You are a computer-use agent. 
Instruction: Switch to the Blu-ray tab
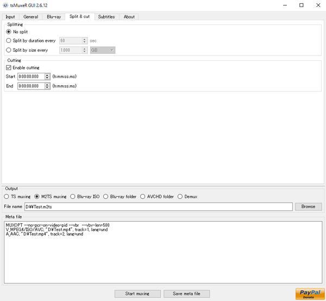54,17
